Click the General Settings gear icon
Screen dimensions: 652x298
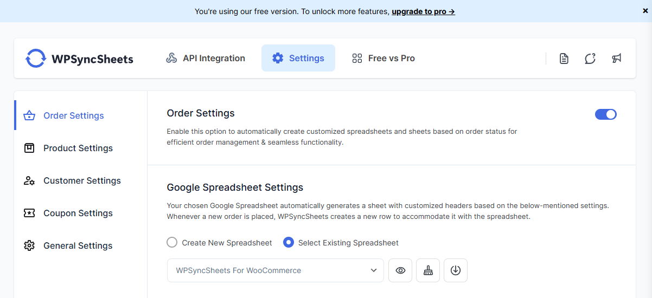click(29, 245)
